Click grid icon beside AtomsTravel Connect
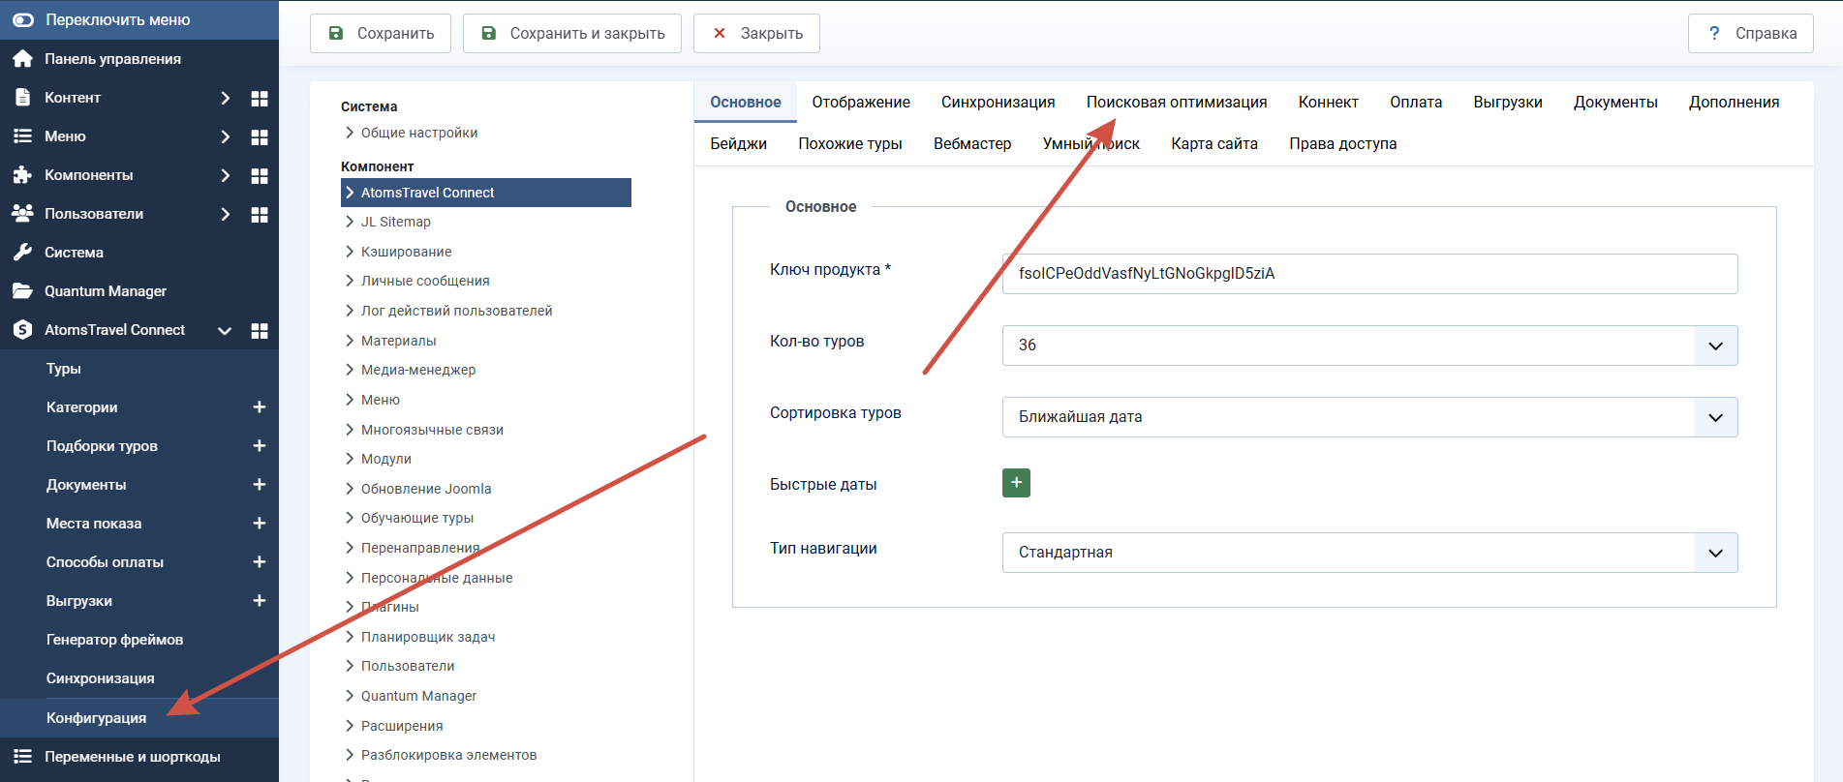Image resolution: width=1843 pixels, height=782 pixels. click(260, 330)
